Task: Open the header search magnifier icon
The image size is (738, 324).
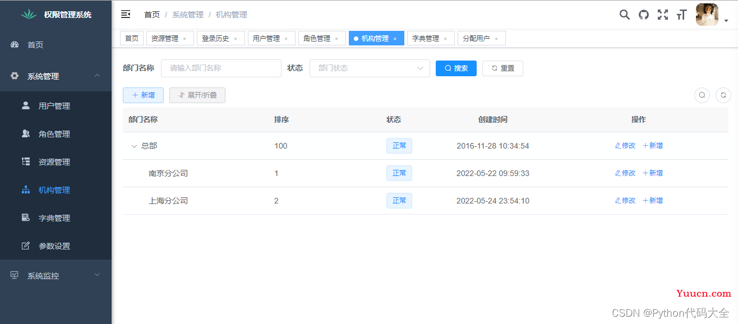Action: [x=624, y=15]
